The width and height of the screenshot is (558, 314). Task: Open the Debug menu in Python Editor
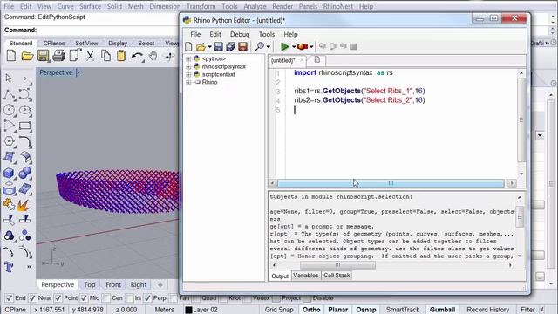pos(240,34)
